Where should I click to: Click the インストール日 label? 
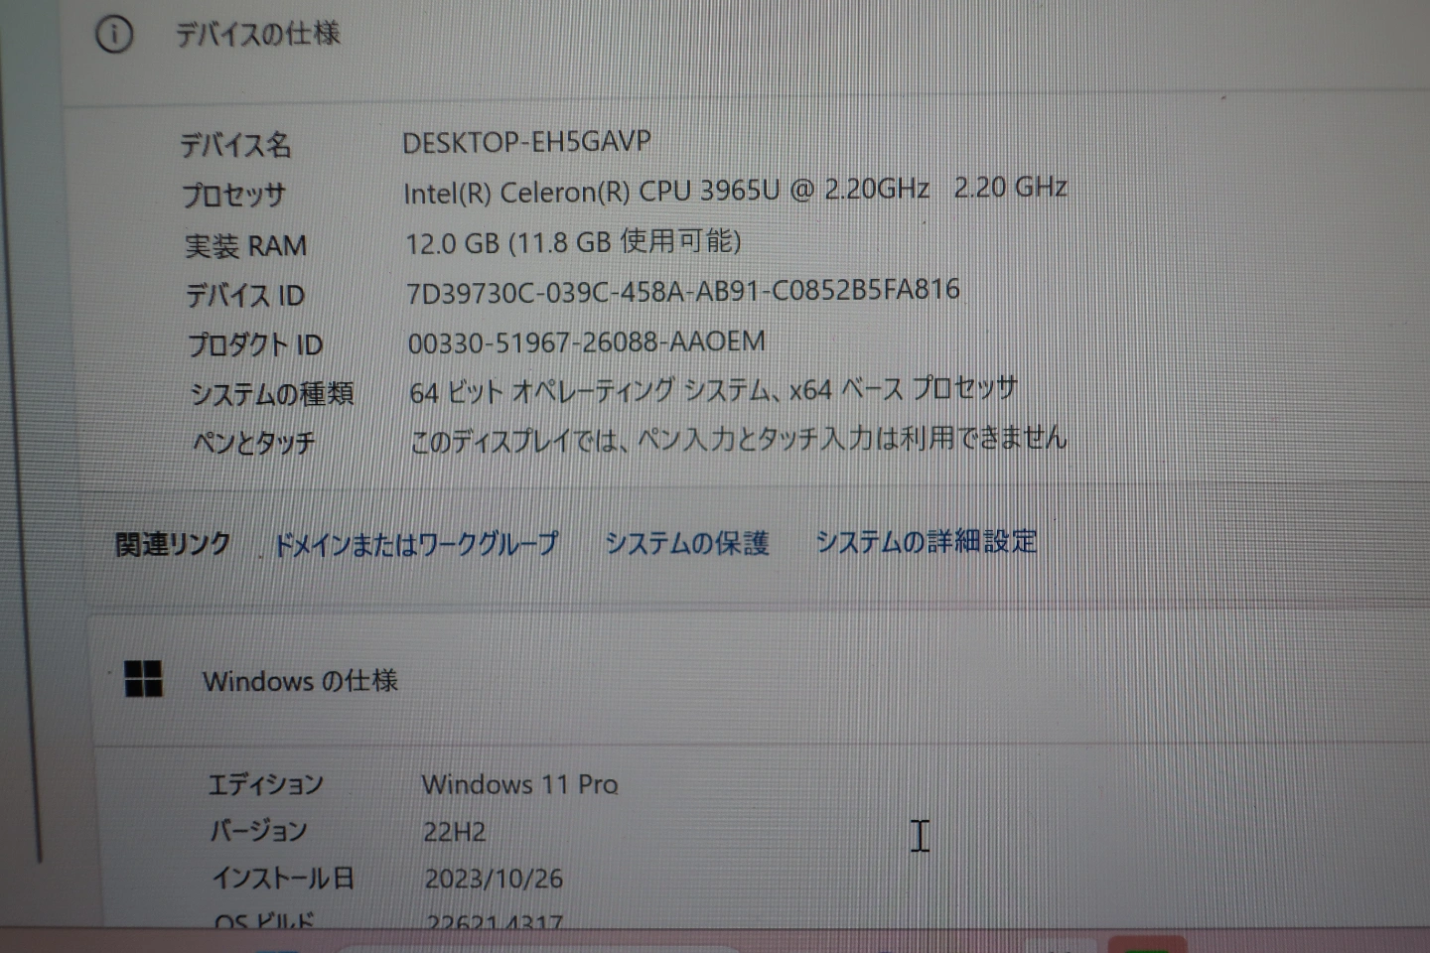pyautogui.click(x=283, y=878)
